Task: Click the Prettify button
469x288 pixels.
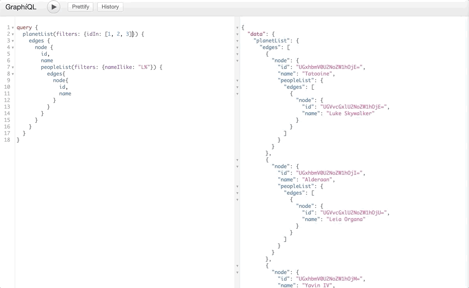Action: 80,7
